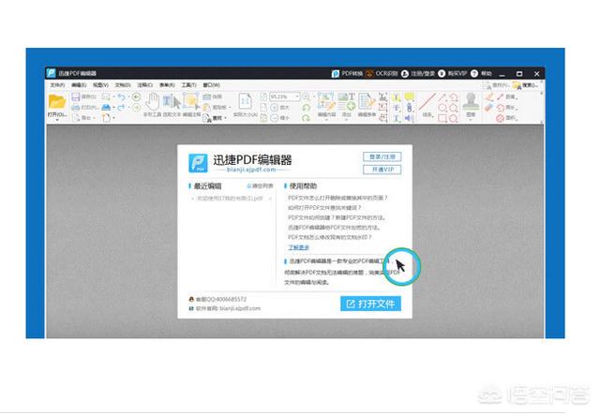This screenshot has height=415, width=600.
Task: Click the blue Redo arrow
Action: point(122,108)
